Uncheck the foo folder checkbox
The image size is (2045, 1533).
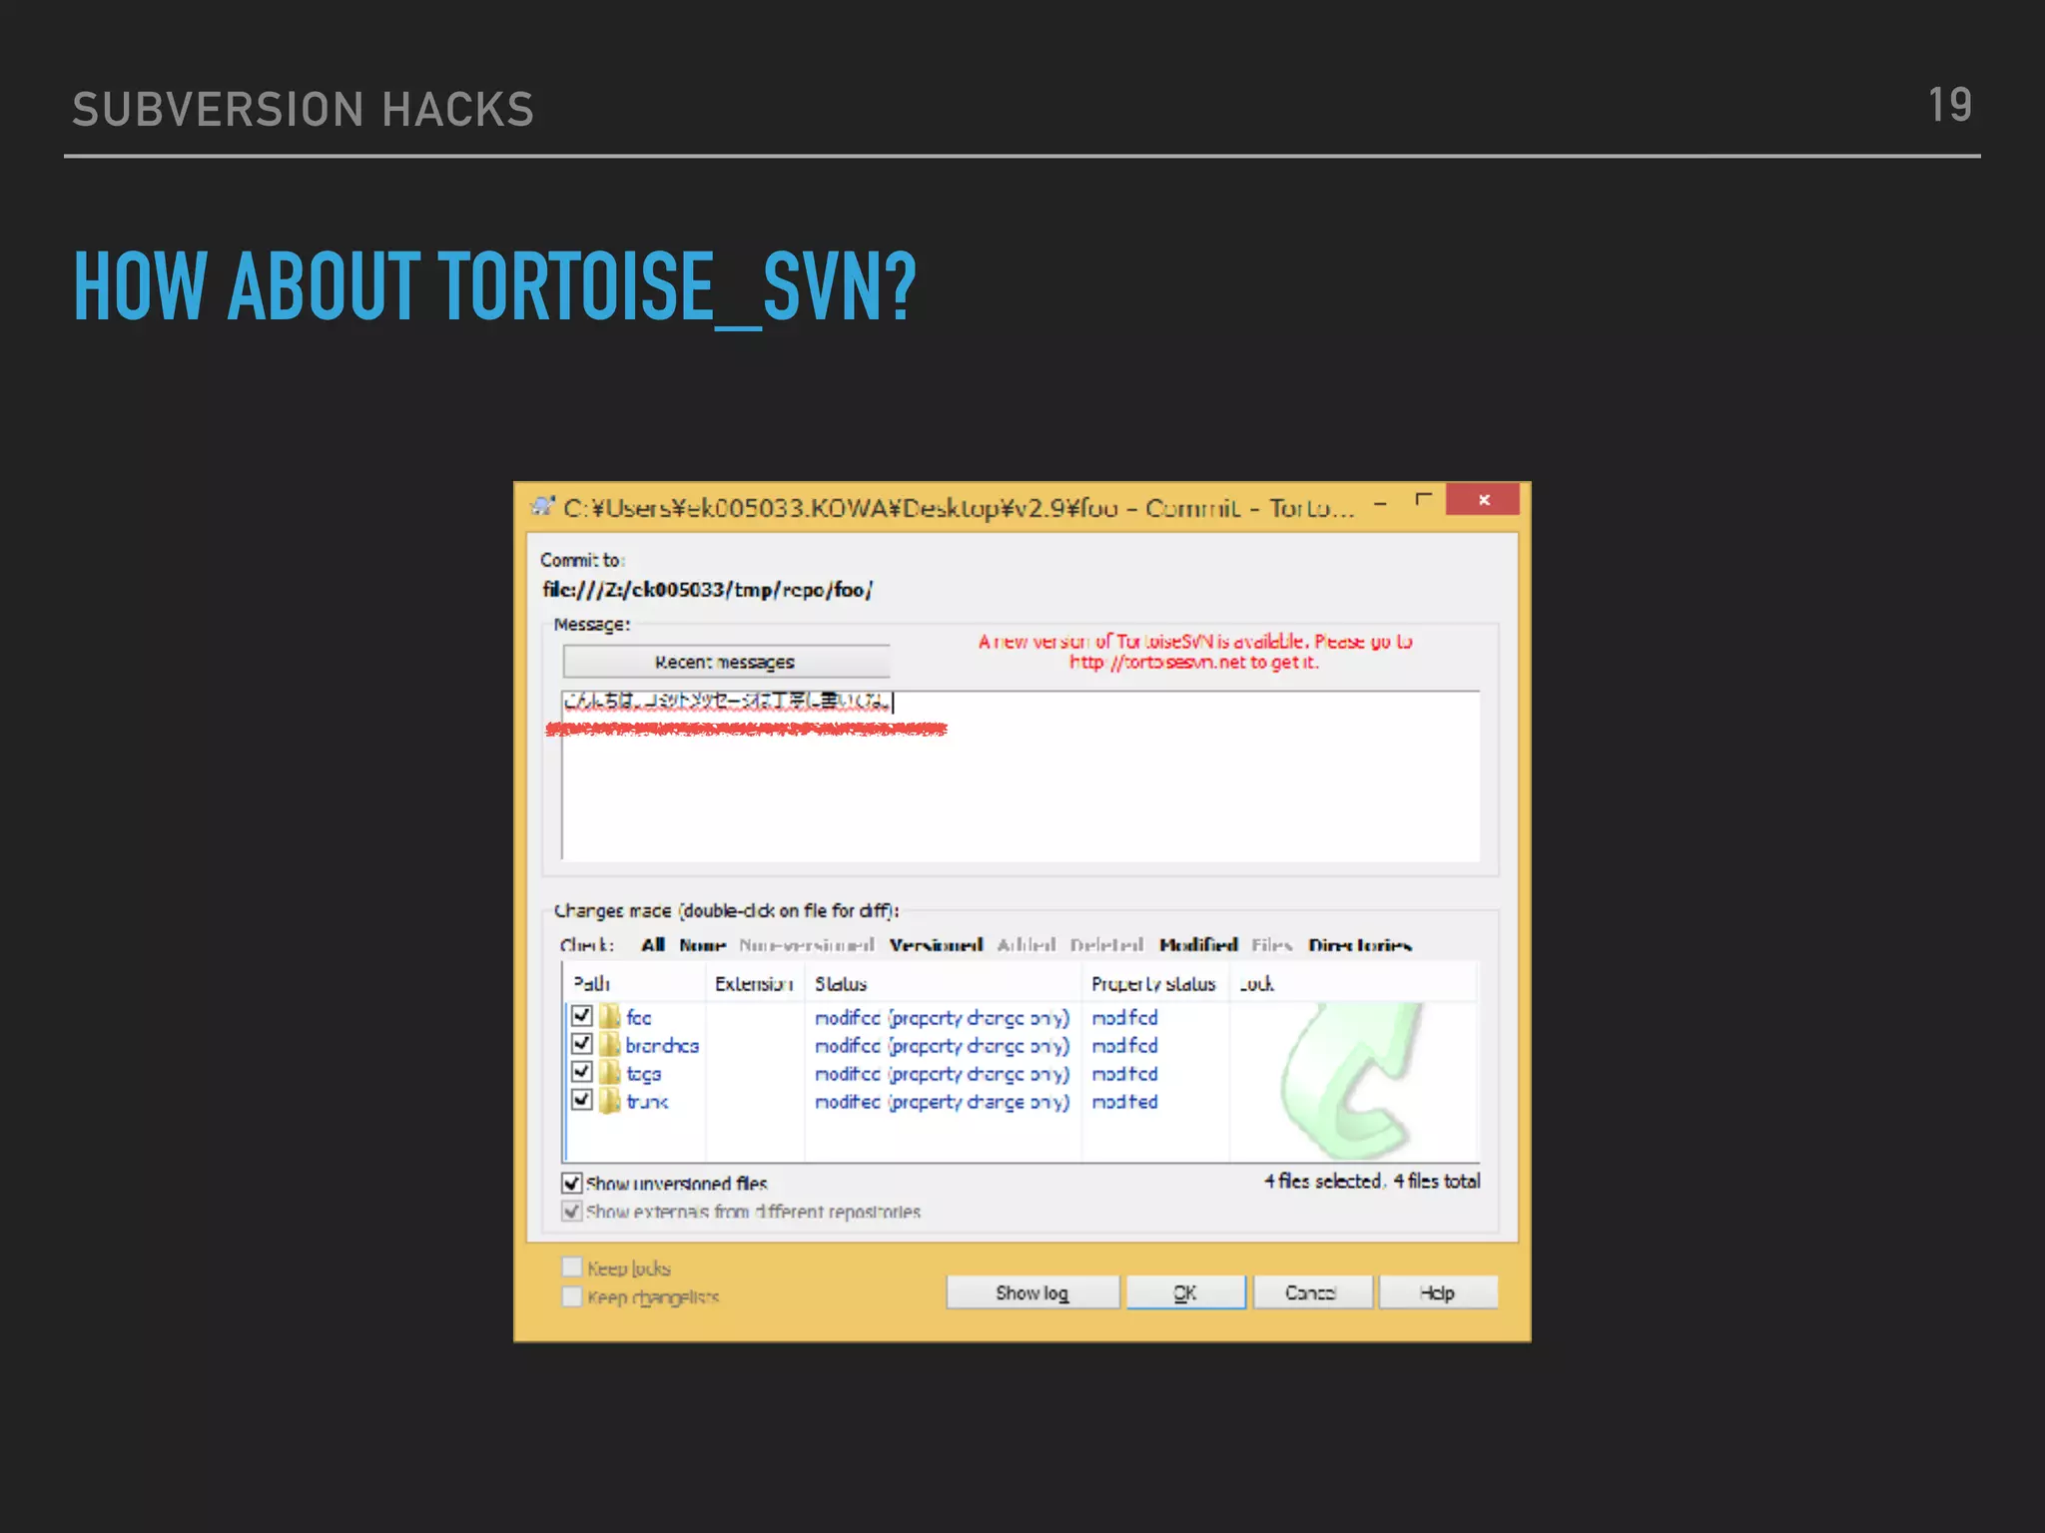(x=582, y=1016)
